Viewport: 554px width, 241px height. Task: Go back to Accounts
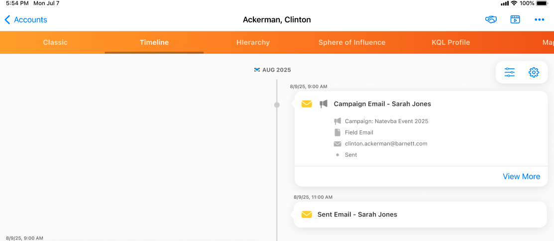point(26,20)
